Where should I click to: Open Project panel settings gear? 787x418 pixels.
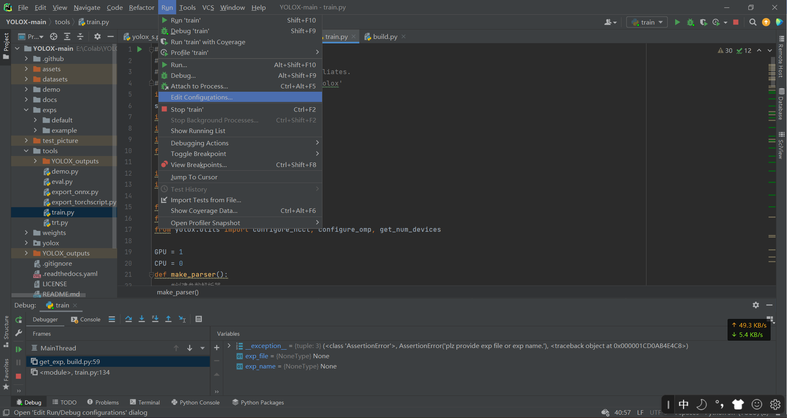[97, 36]
